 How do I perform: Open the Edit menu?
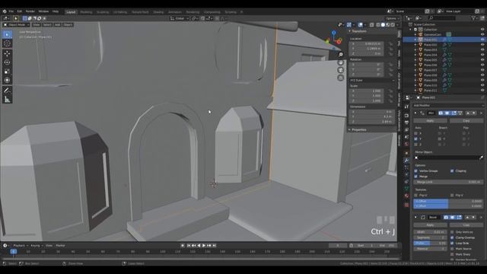(20, 11)
